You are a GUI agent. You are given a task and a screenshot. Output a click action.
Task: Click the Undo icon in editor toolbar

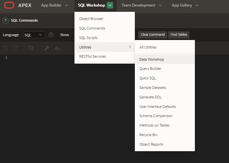pos(5,48)
